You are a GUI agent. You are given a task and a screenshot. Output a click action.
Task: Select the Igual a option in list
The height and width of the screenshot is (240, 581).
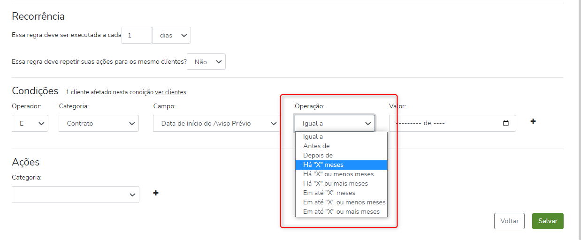click(313, 137)
